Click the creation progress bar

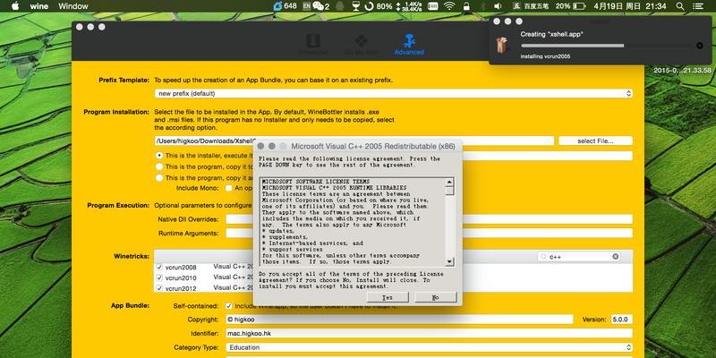pos(607,46)
